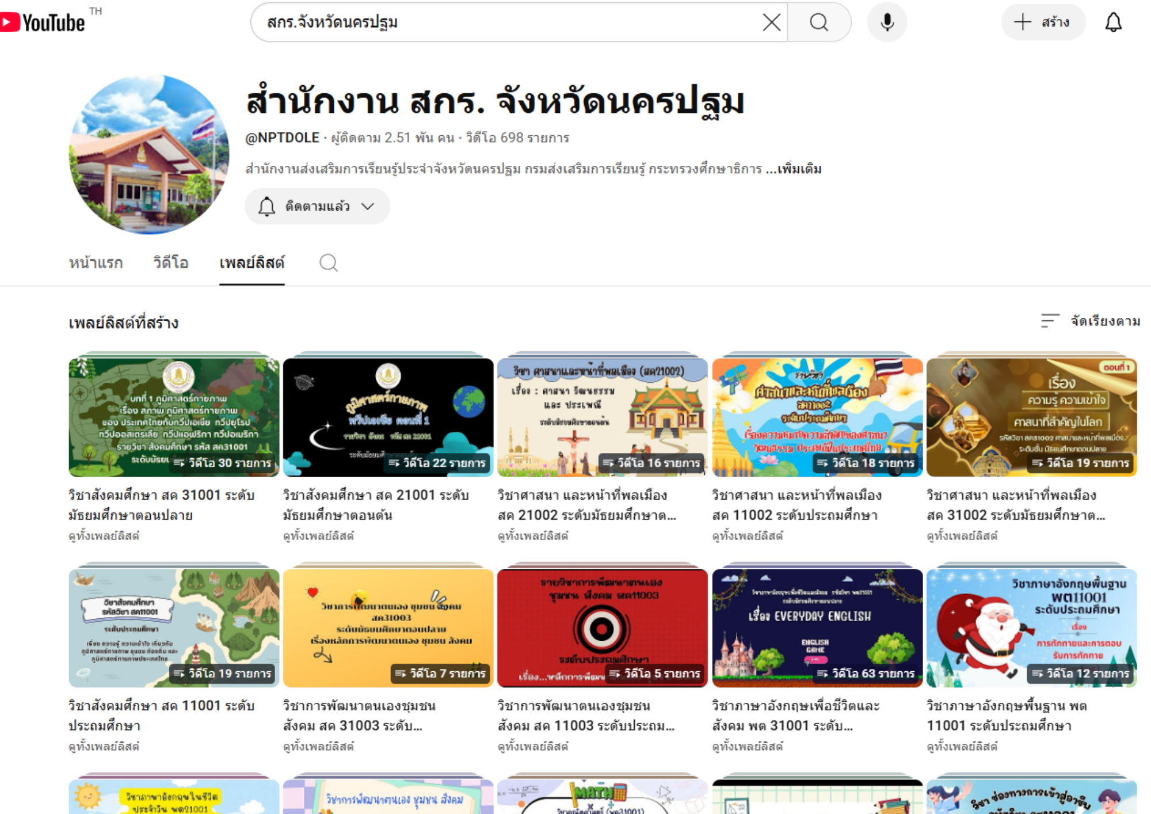Click the วิดีโอ 7 รายการ badge
This screenshot has height=814, width=1151.
coord(440,674)
